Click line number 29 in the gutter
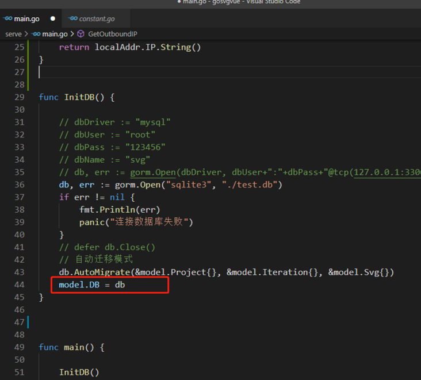The height and width of the screenshot is (380, 421). click(19, 97)
